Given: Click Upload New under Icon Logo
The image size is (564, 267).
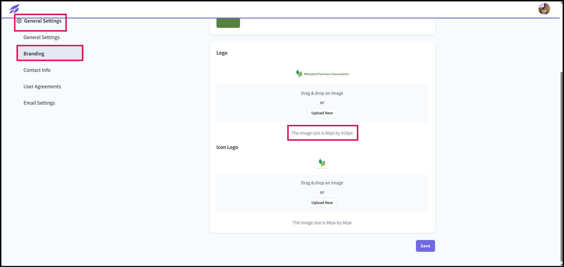Looking at the screenshot, I should tap(322, 203).
